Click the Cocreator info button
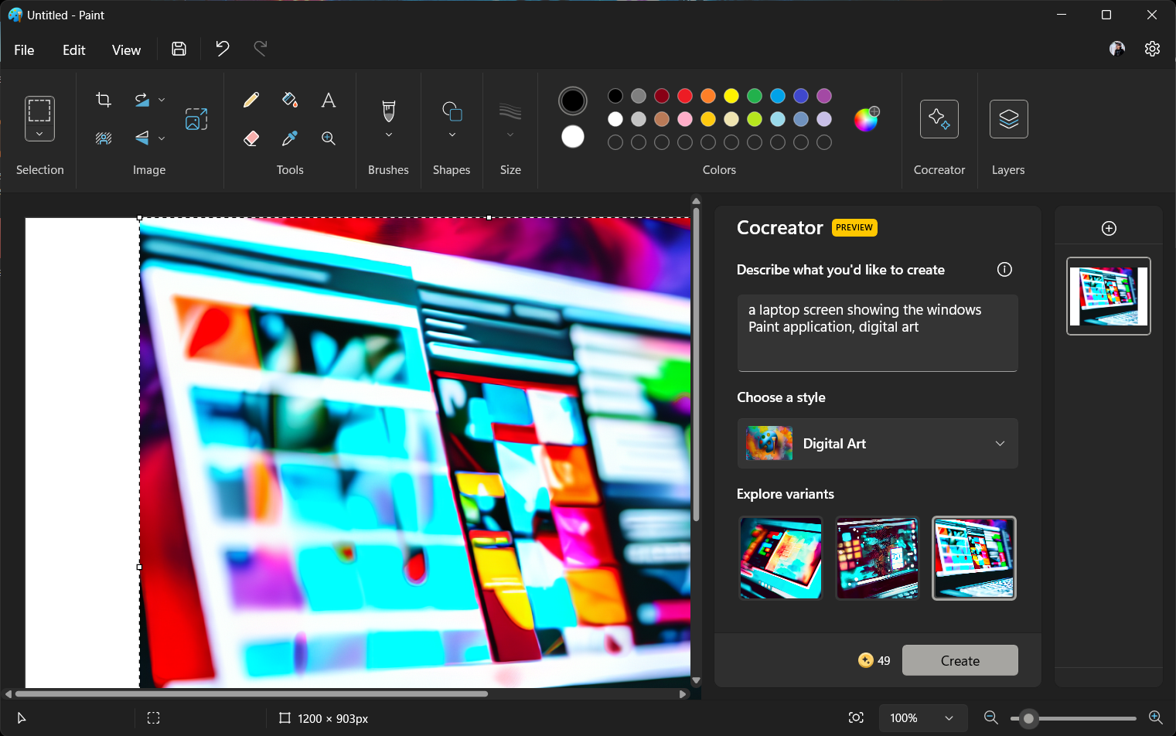Image resolution: width=1176 pixels, height=736 pixels. [x=1004, y=269]
